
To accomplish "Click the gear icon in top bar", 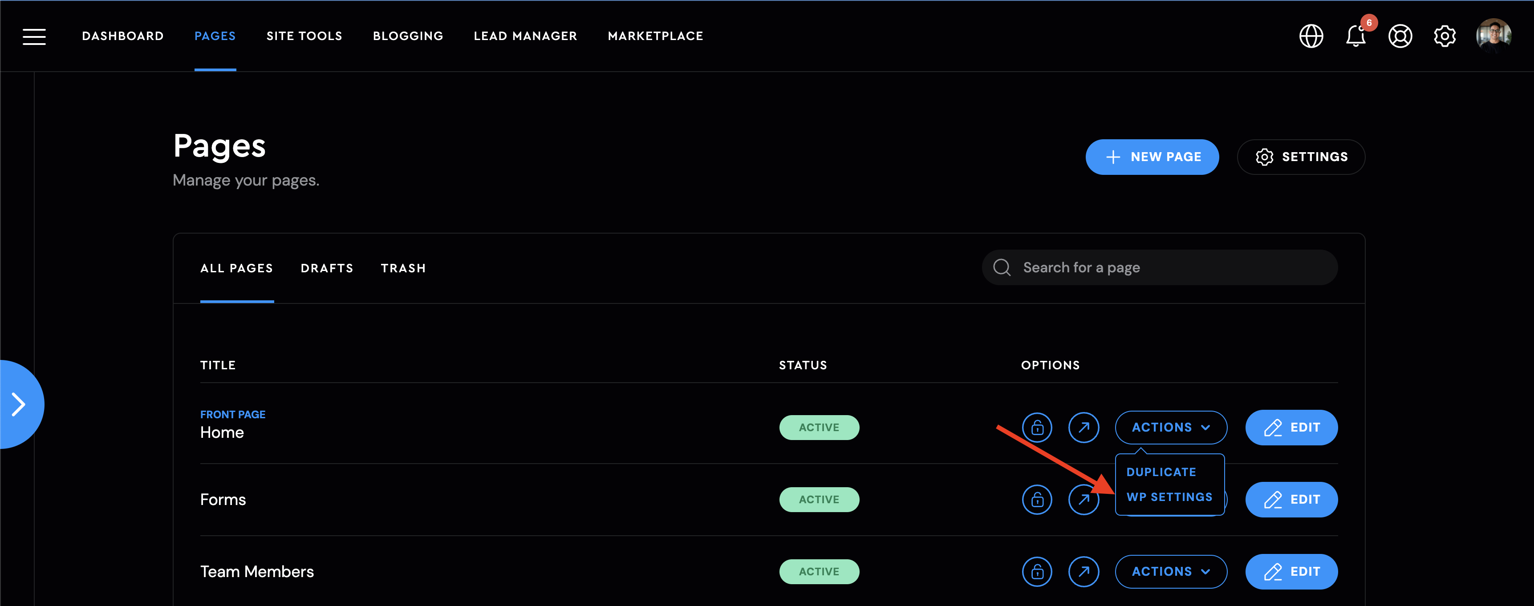I will point(1444,36).
